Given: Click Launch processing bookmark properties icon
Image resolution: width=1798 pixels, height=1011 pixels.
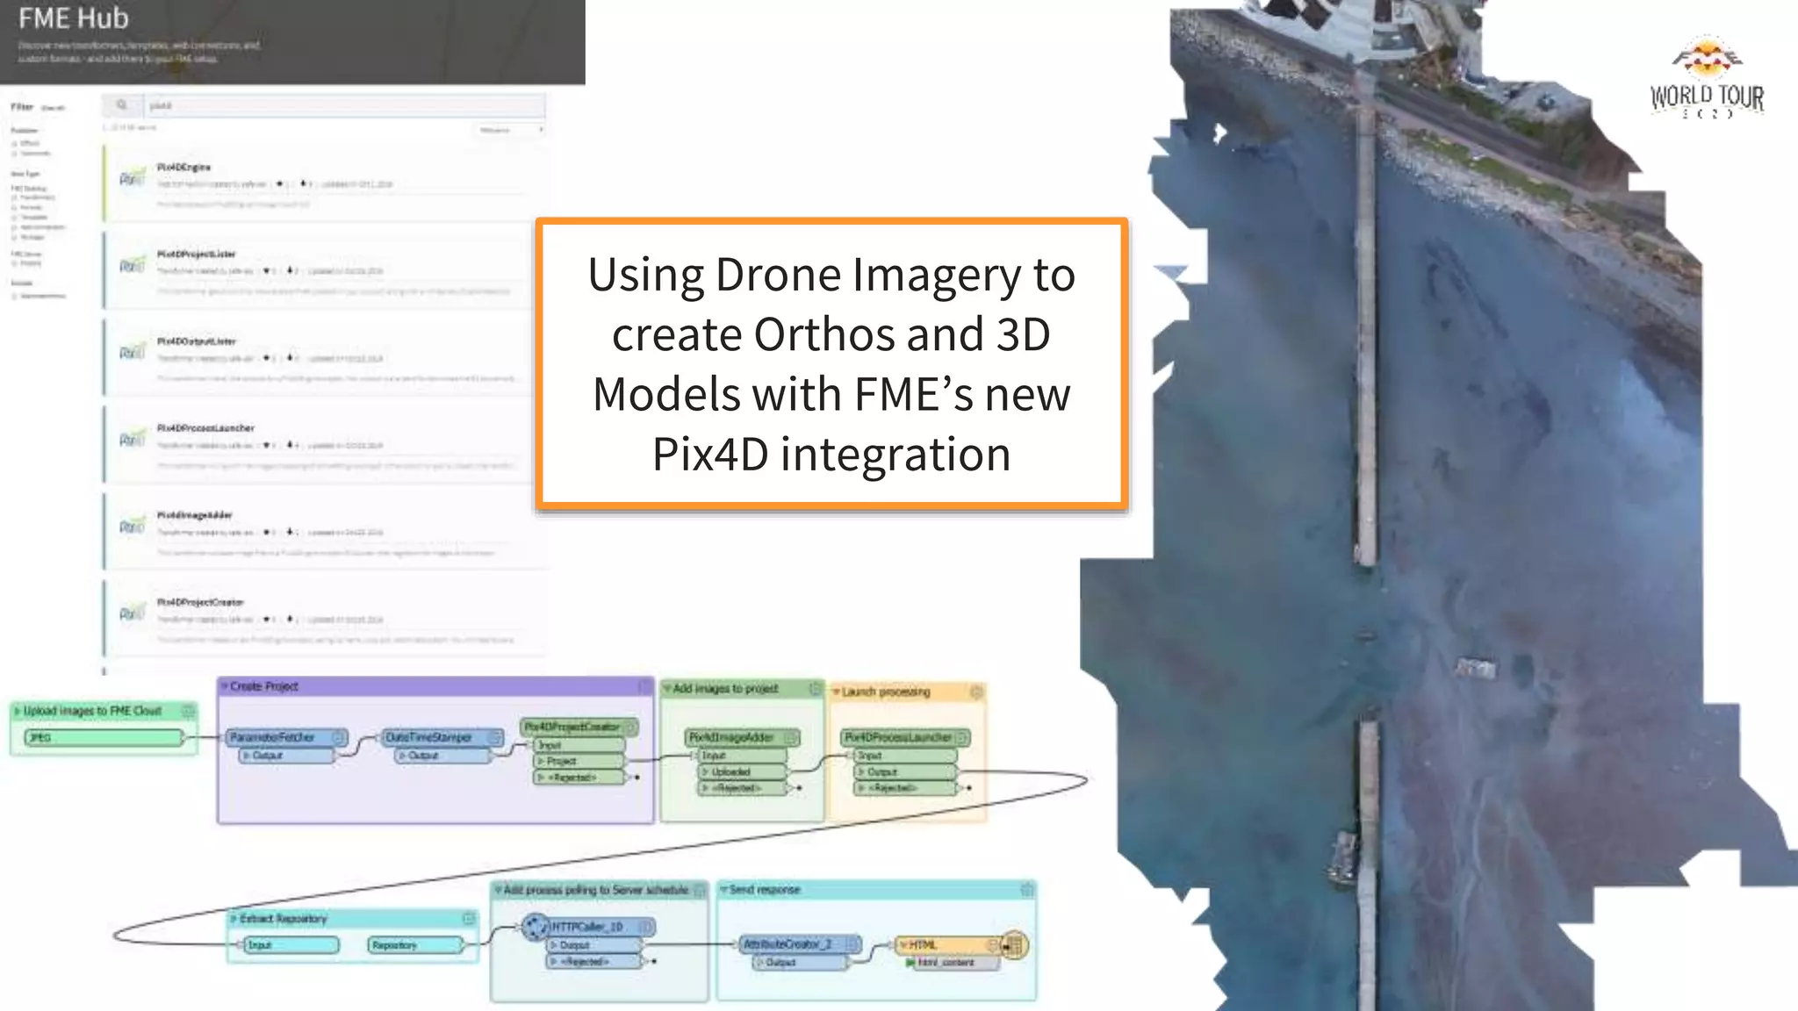Looking at the screenshot, I should [x=975, y=692].
